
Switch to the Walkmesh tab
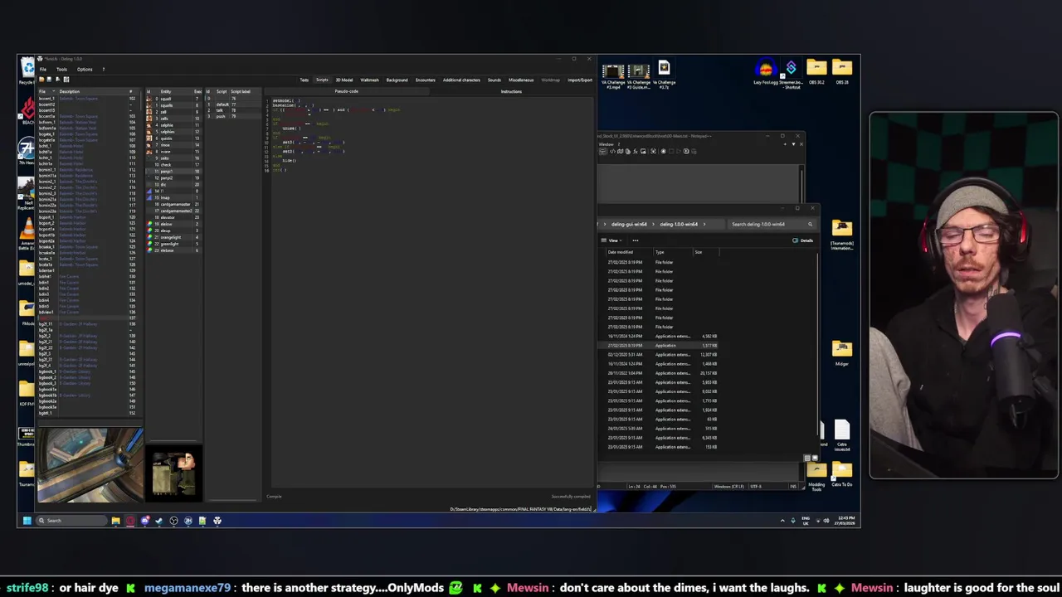369,80
